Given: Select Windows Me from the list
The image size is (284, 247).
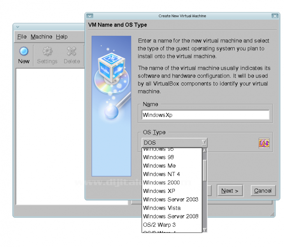Looking at the screenshot, I should click(x=172, y=166).
